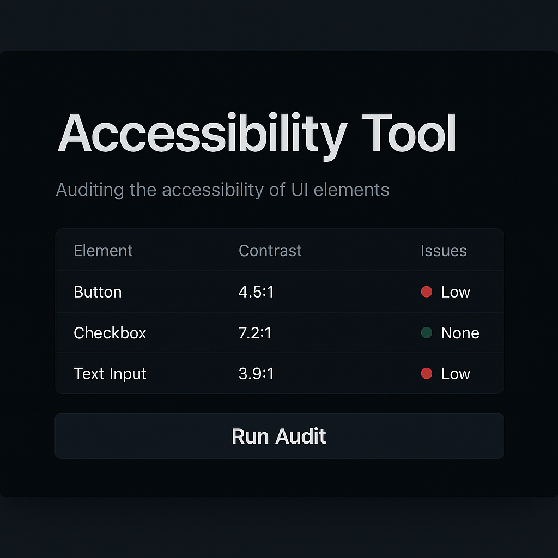Select the 4.5:1 contrast value
558x558 pixels.
256,292
